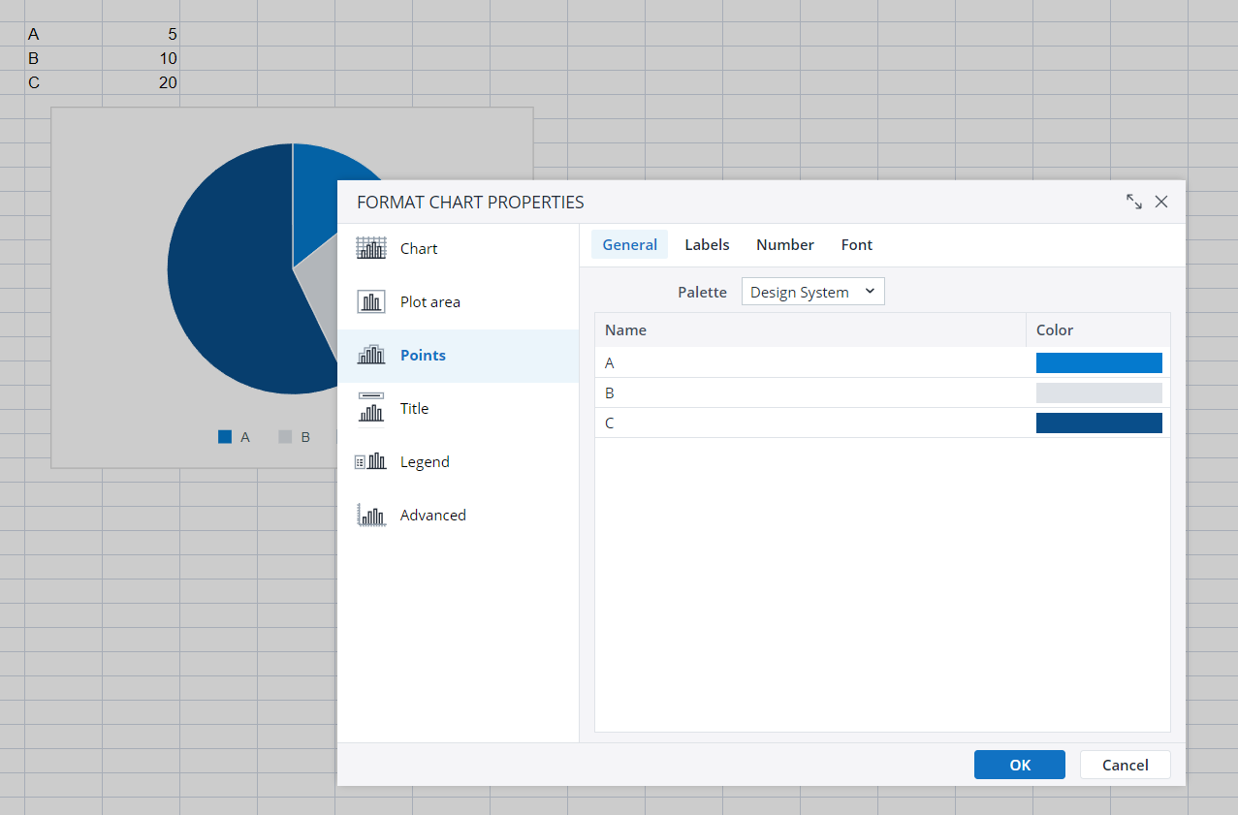Close the Format Chart Properties dialog
Image resolution: width=1238 pixels, height=815 pixels.
click(x=1161, y=202)
